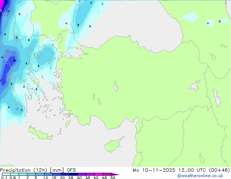Image resolution: width=231 pixels, height=179 pixels.
Task: Select the legend swatch between 35 and 40
Action: pos(90,174)
